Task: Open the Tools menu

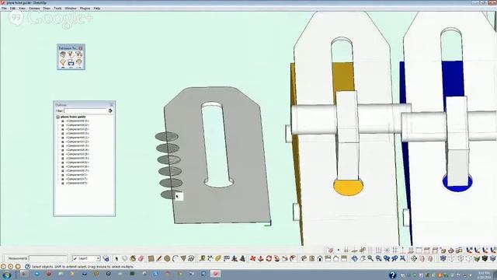Action: pos(57,9)
